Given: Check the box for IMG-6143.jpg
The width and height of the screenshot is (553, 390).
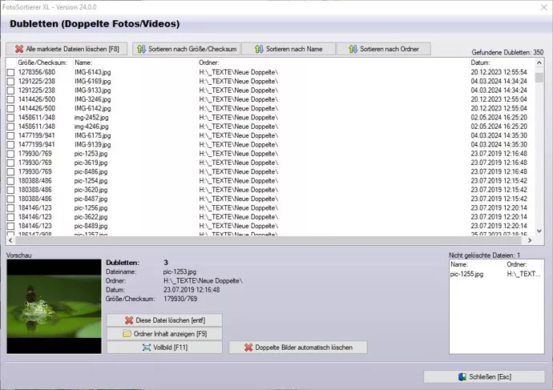Looking at the screenshot, I should pyautogui.click(x=10, y=72).
